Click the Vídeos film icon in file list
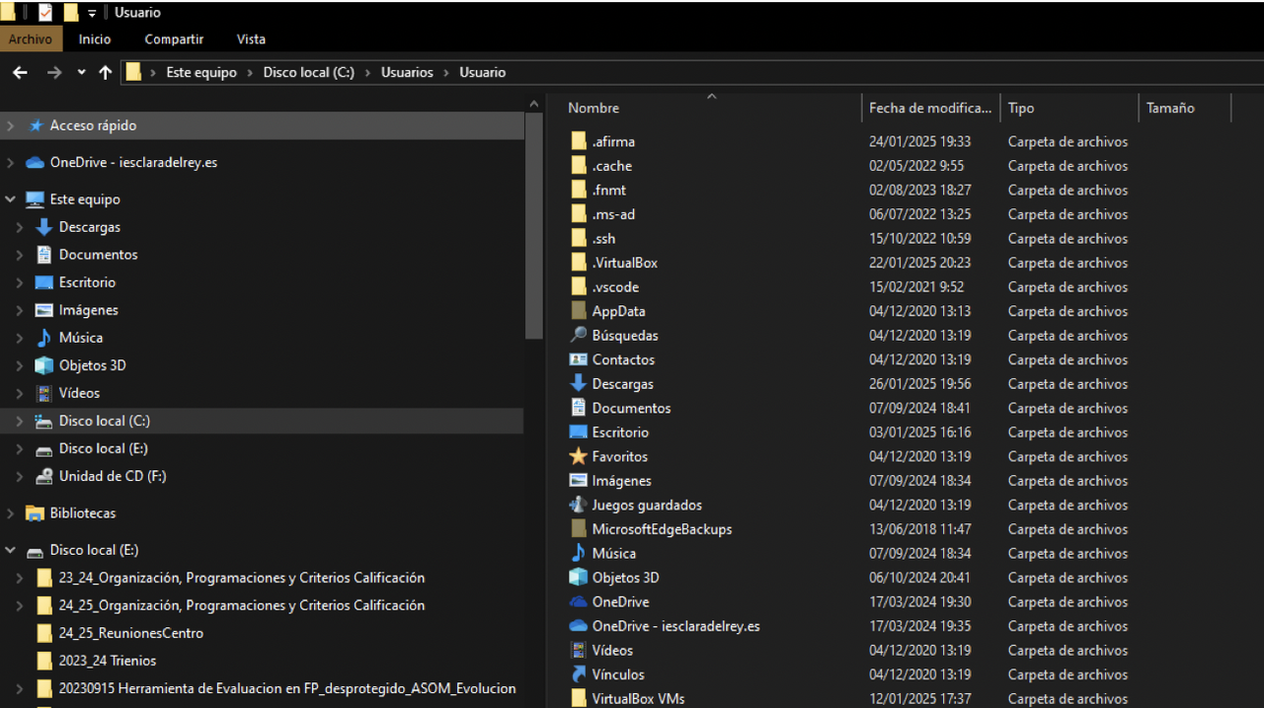Screen dimensions: 1264x708 (579, 650)
